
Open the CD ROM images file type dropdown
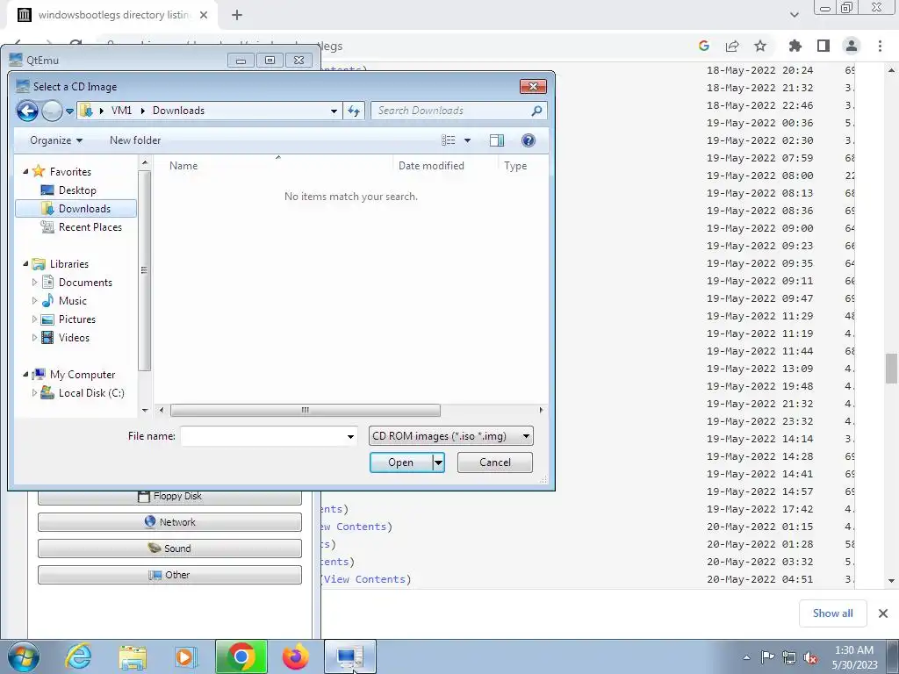pos(450,436)
